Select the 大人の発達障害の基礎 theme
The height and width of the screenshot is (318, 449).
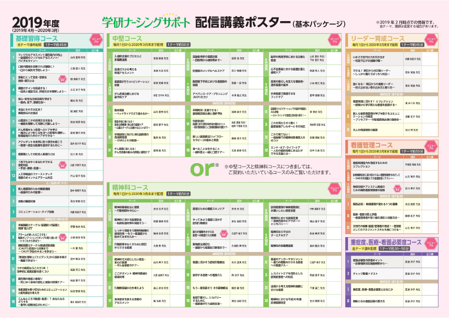[365, 130]
